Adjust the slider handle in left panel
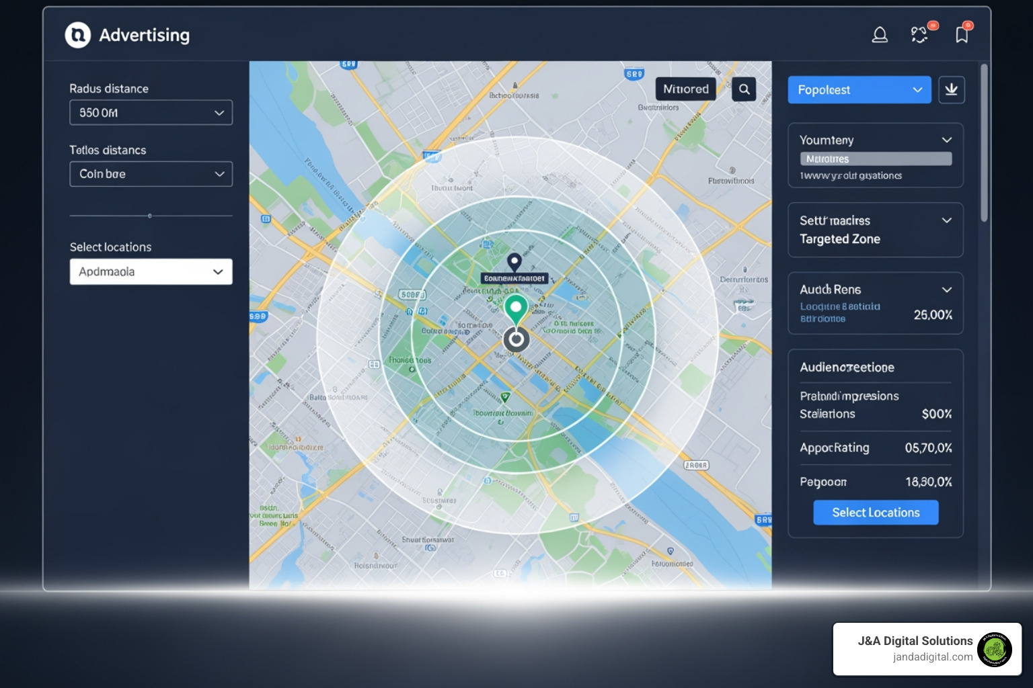Viewport: 1033px width, 688px height. (149, 216)
